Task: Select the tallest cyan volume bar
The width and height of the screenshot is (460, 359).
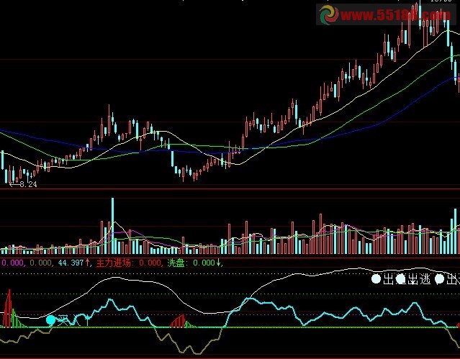Action: [x=112, y=226]
